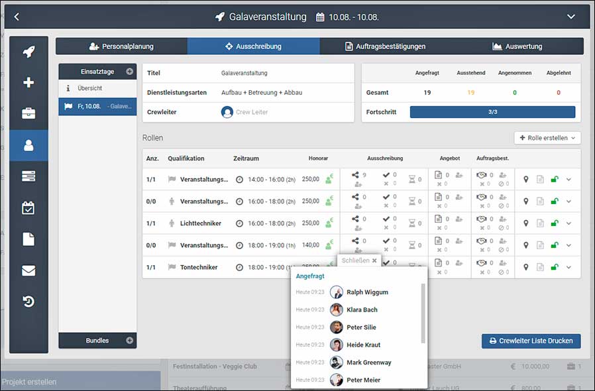Viewport: 595px width, 391px height.
Task: Open the briefcase section in the sidebar
Action: point(28,113)
